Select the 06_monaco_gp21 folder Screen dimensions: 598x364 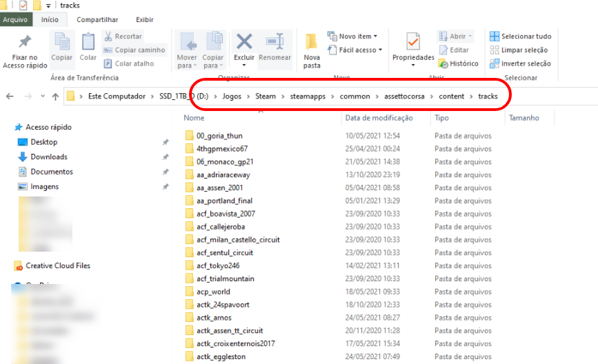point(225,161)
